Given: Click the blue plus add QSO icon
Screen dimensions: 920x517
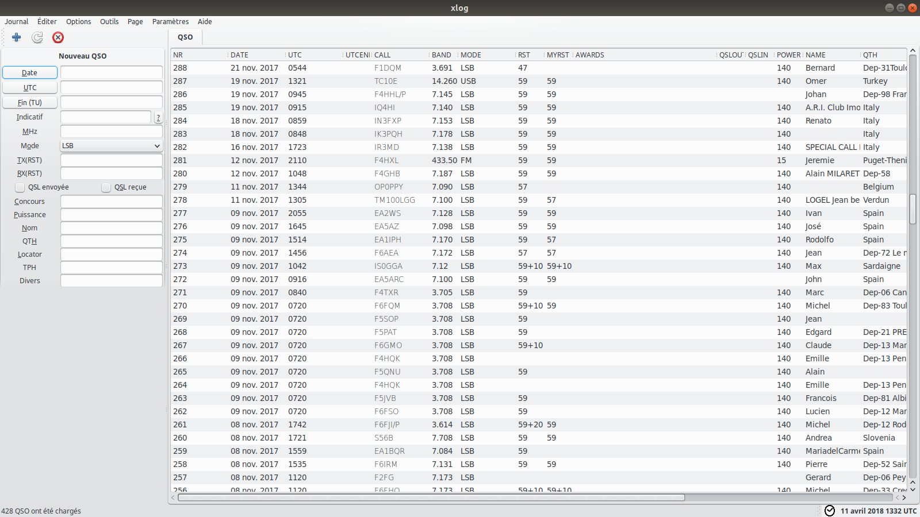Looking at the screenshot, I should click(16, 37).
